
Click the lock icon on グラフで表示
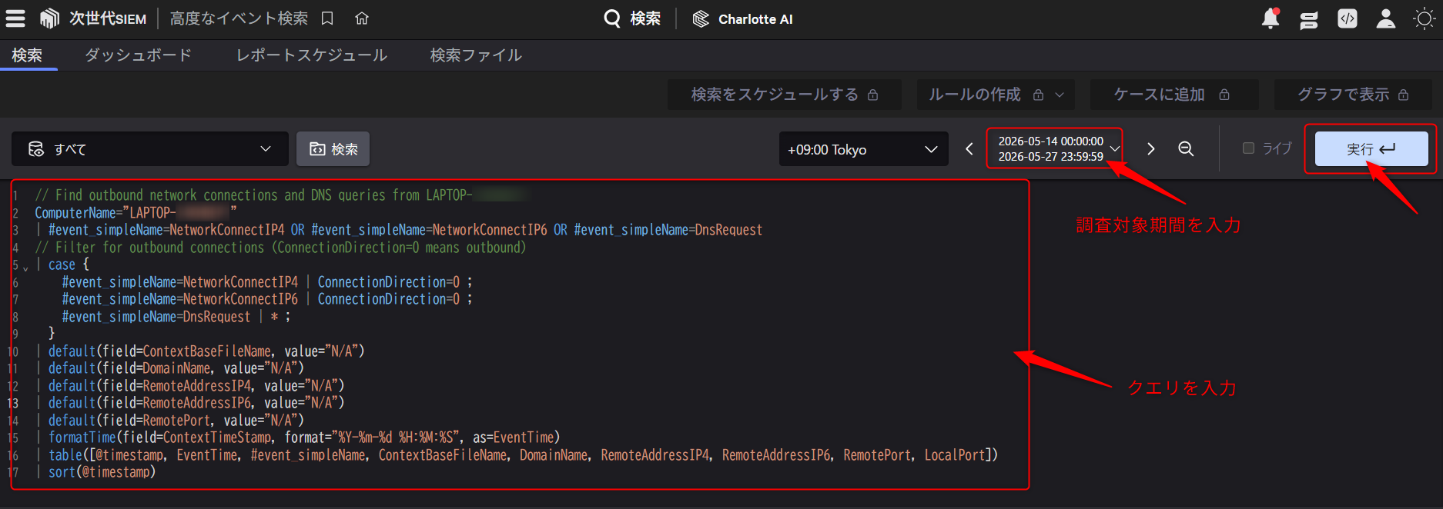pos(1404,95)
